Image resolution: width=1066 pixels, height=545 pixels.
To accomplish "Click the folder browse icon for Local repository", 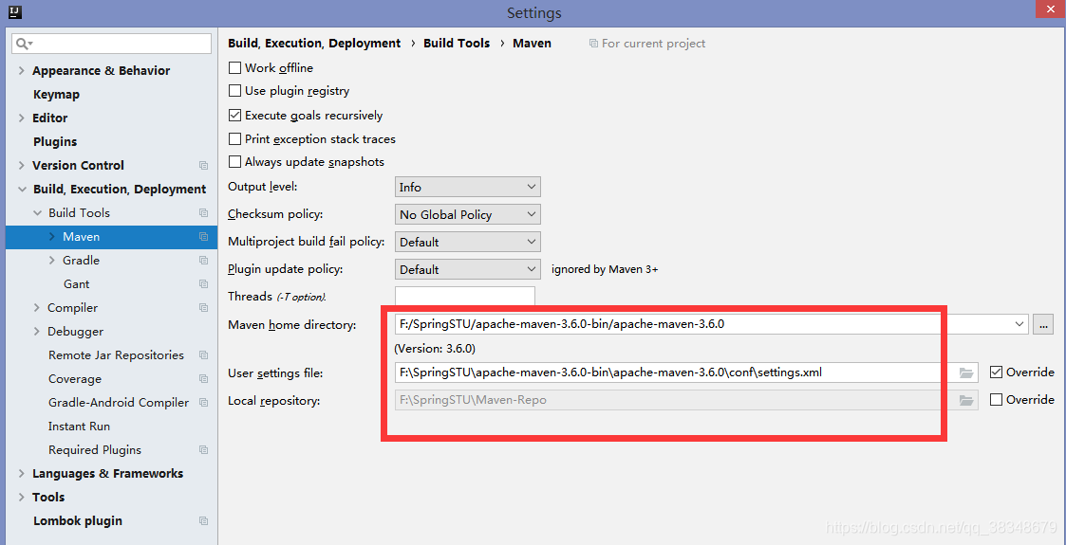I will 966,400.
